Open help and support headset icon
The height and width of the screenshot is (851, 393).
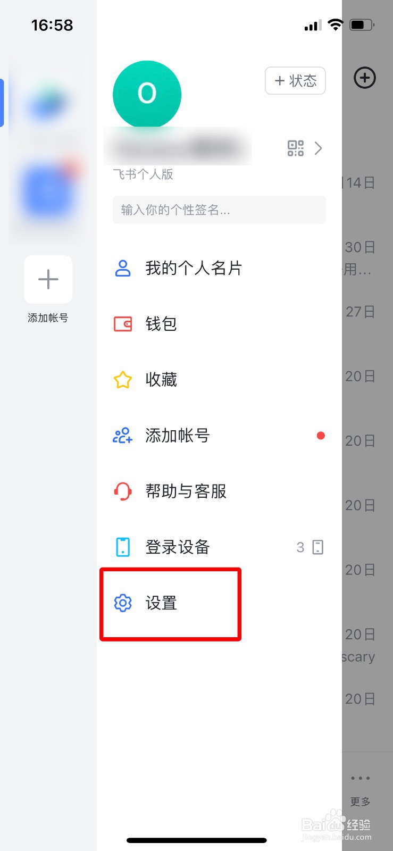[x=123, y=491]
